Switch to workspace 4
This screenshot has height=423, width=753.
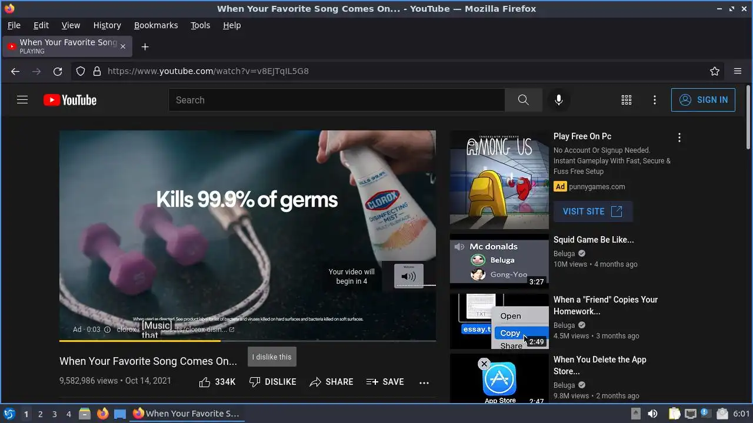pyautogui.click(x=68, y=414)
